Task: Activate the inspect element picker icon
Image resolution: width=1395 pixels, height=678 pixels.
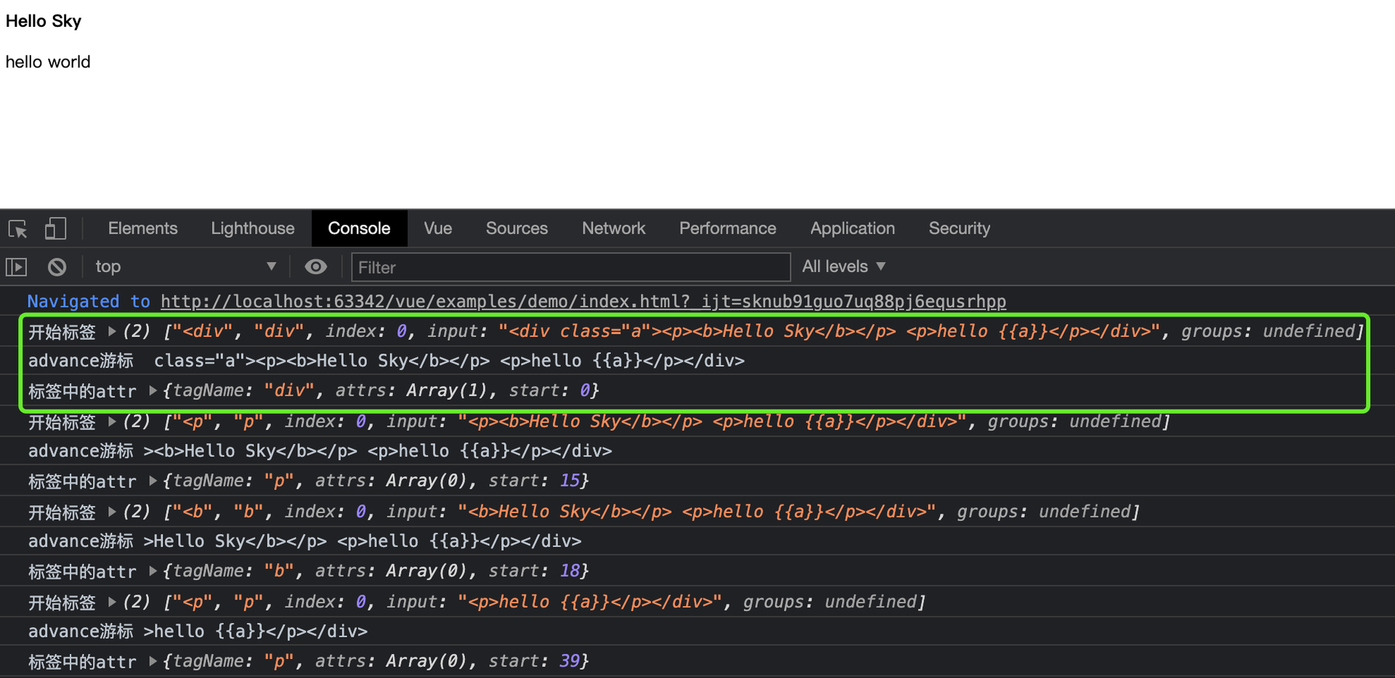Action: 17,229
